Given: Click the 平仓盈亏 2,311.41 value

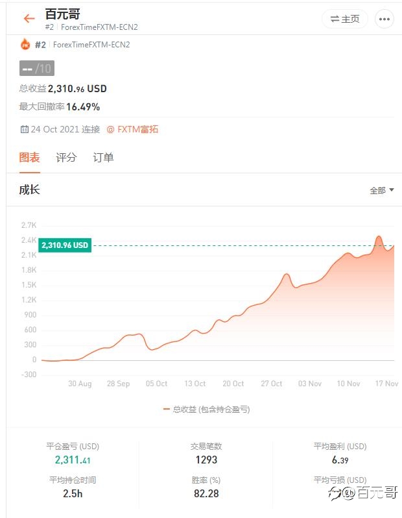Looking at the screenshot, I should (73, 460).
